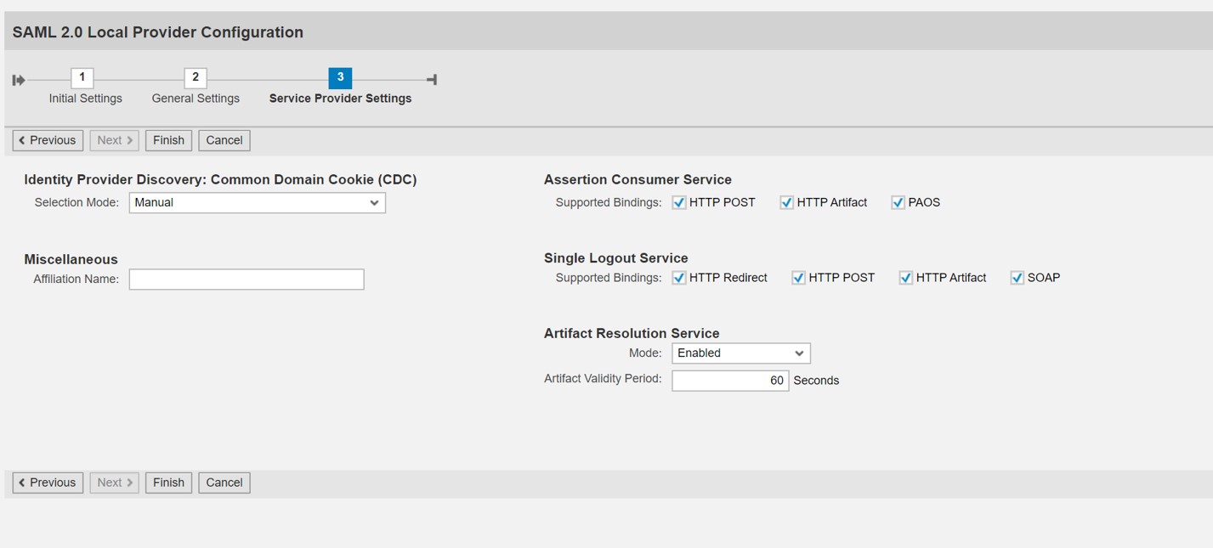Click the Affiliation Name input field
1213x548 pixels.
pos(246,279)
